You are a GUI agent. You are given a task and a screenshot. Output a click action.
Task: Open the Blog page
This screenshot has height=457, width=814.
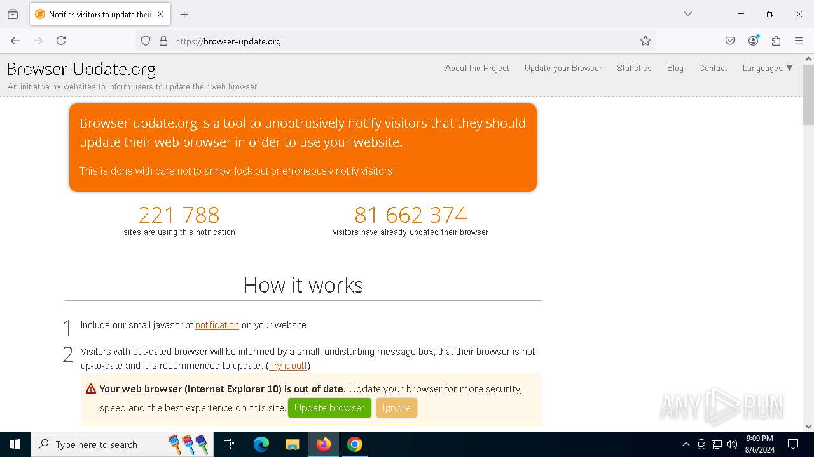pos(675,68)
